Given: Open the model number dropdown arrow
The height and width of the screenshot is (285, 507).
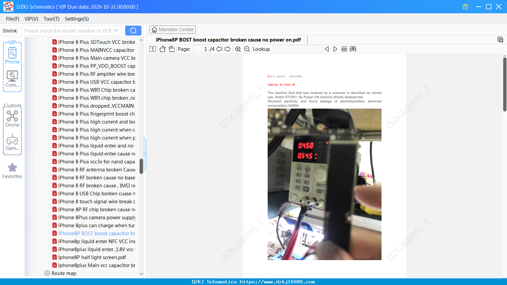Looking at the screenshot, I should coord(116,31).
